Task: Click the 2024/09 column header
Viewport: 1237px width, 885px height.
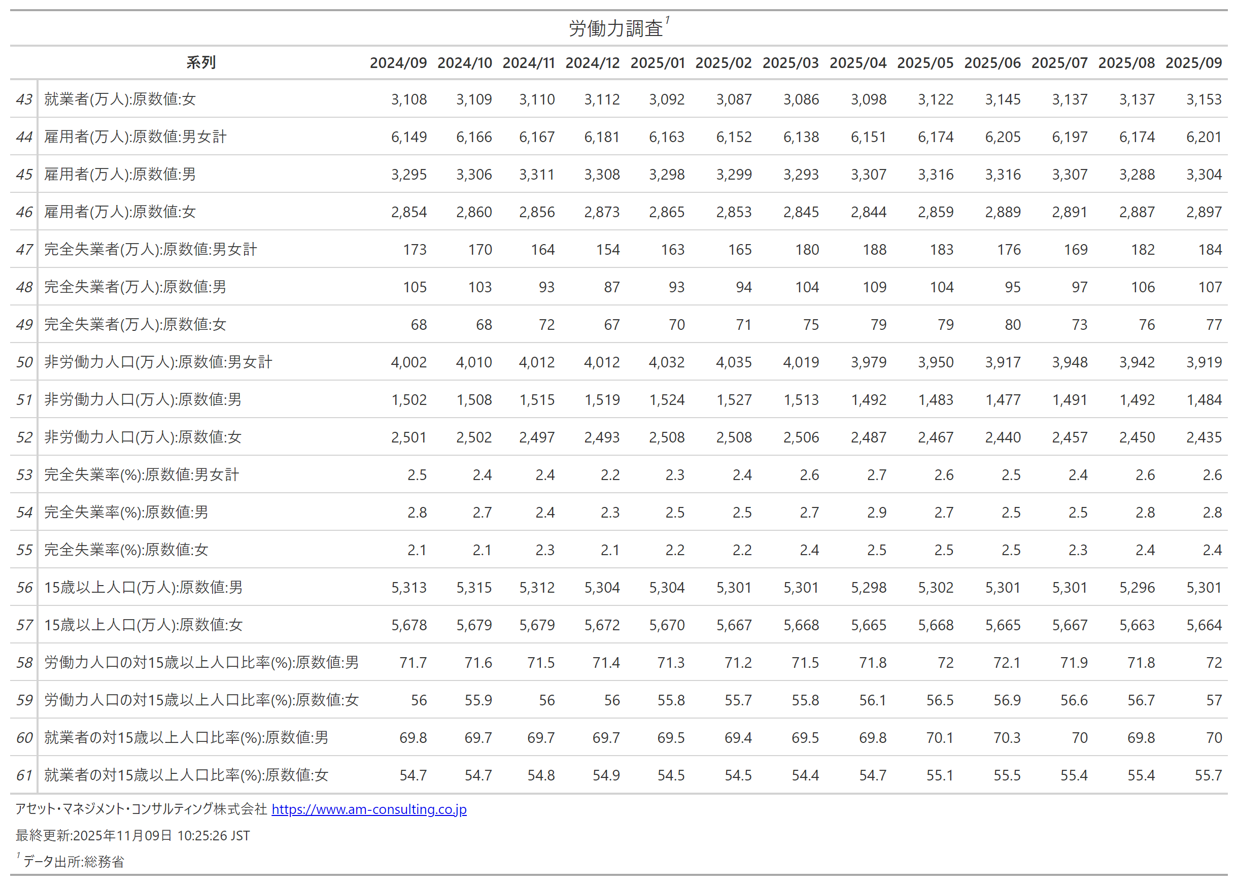Action: coord(398,62)
